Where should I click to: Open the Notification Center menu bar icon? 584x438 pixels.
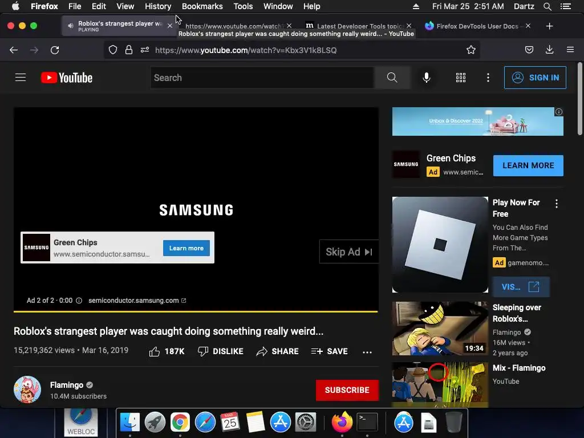pyautogui.click(x=566, y=6)
